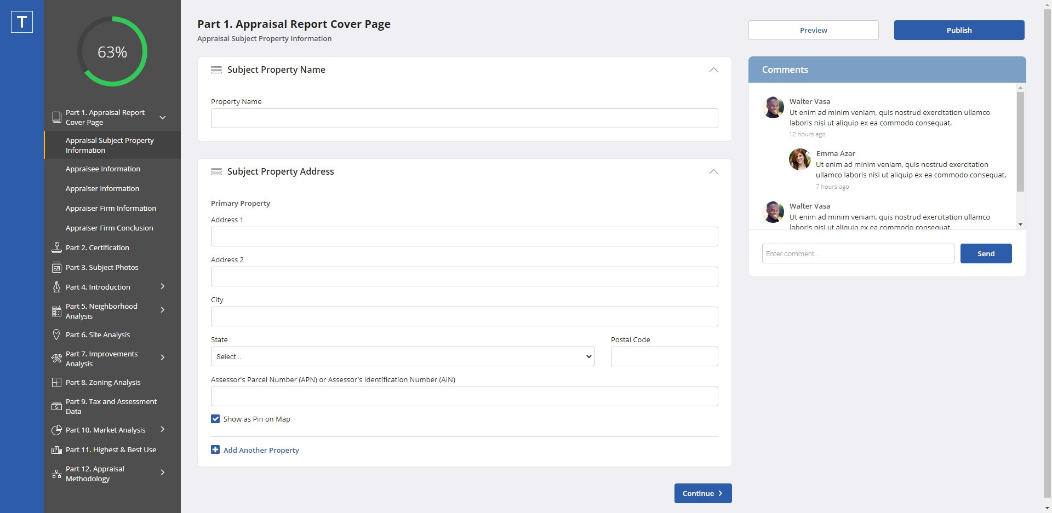Click the T logo icon in top-left

22,22
